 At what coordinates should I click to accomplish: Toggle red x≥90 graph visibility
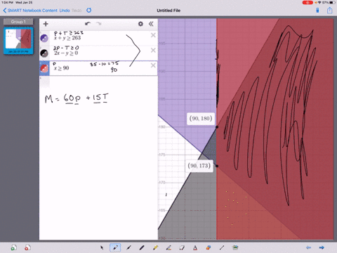tap(44, 68)
